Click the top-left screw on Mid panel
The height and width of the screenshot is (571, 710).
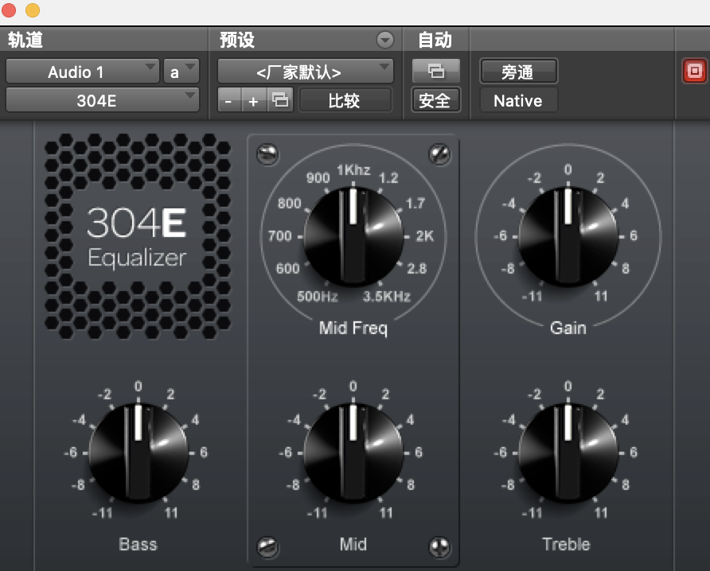click(x=267, y=153)
